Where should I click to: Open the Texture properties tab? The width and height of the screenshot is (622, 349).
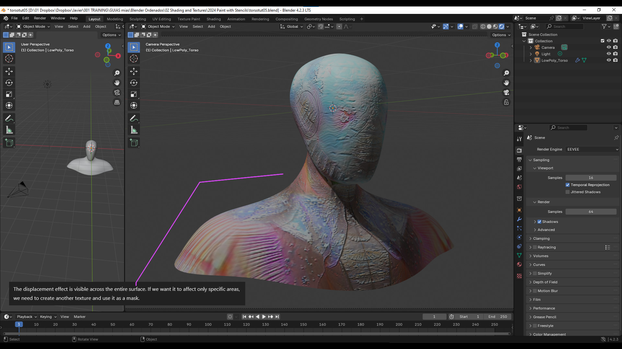(519, 276)
